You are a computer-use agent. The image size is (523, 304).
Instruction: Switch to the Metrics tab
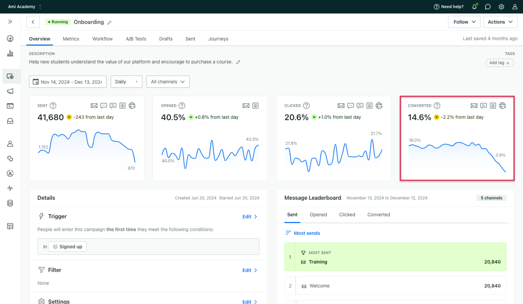point(71,39)
